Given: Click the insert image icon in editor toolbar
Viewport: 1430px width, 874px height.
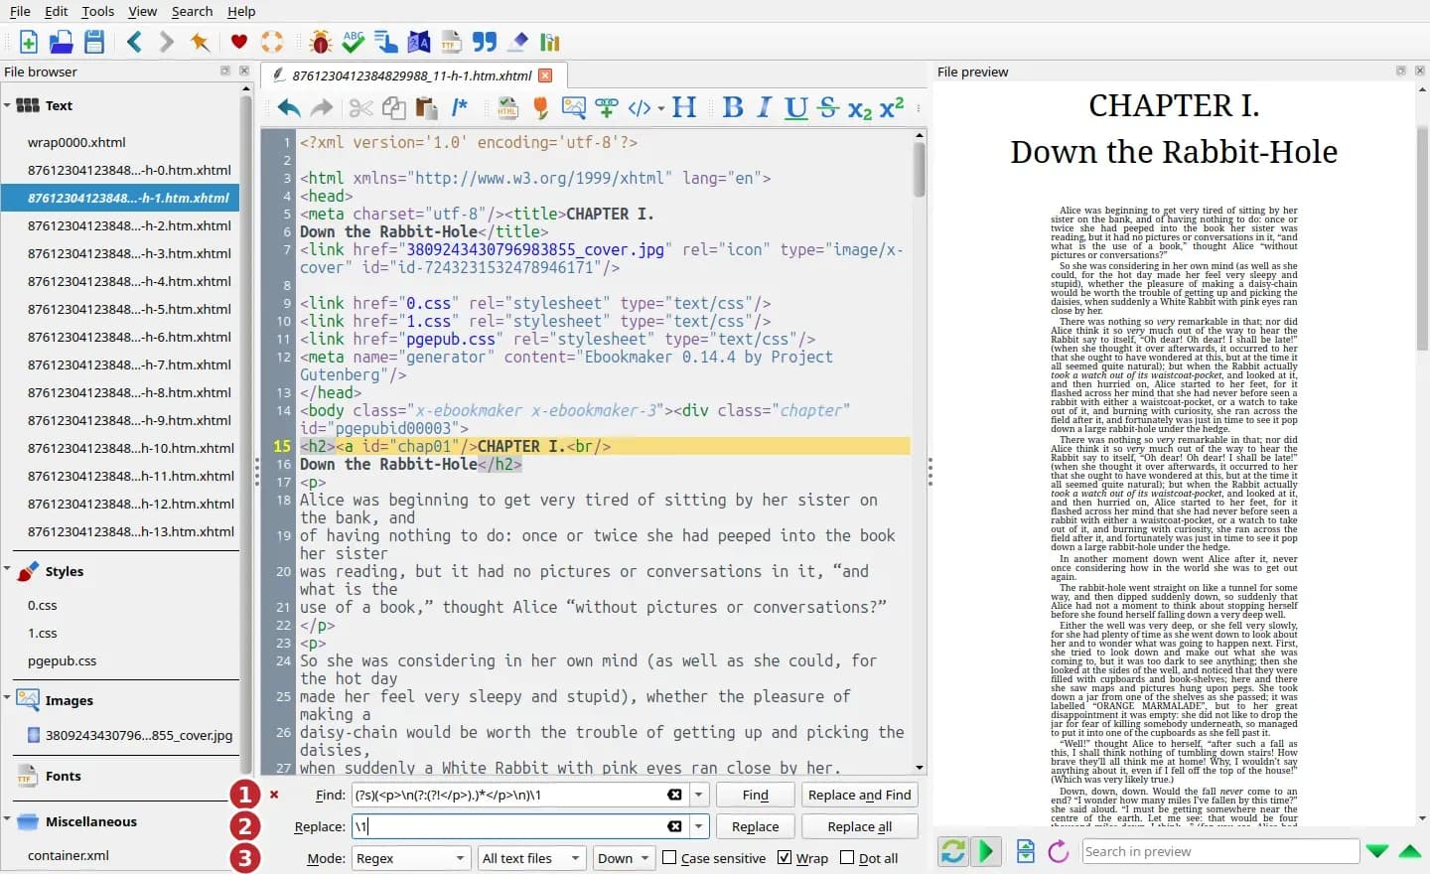Looking at the screenshot, I should [574, 108].
